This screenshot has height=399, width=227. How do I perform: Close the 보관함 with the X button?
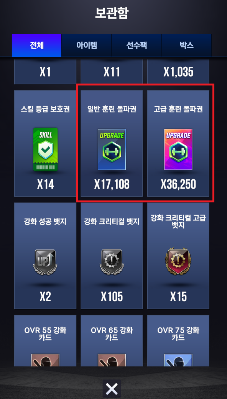coord(112,389)
